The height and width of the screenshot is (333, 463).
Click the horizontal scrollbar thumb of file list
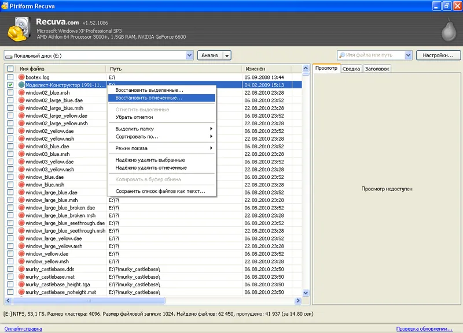coord(89,301)
